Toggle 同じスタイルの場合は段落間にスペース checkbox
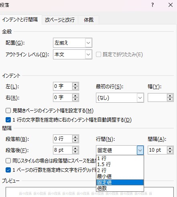 coord(8,160)
